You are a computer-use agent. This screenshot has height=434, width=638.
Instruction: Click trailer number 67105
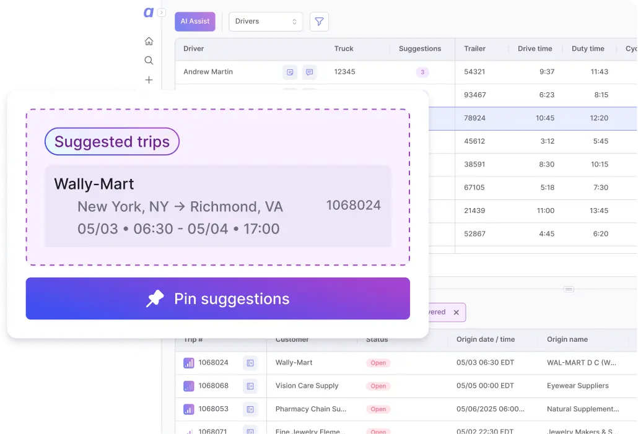(x=474, y=188)
